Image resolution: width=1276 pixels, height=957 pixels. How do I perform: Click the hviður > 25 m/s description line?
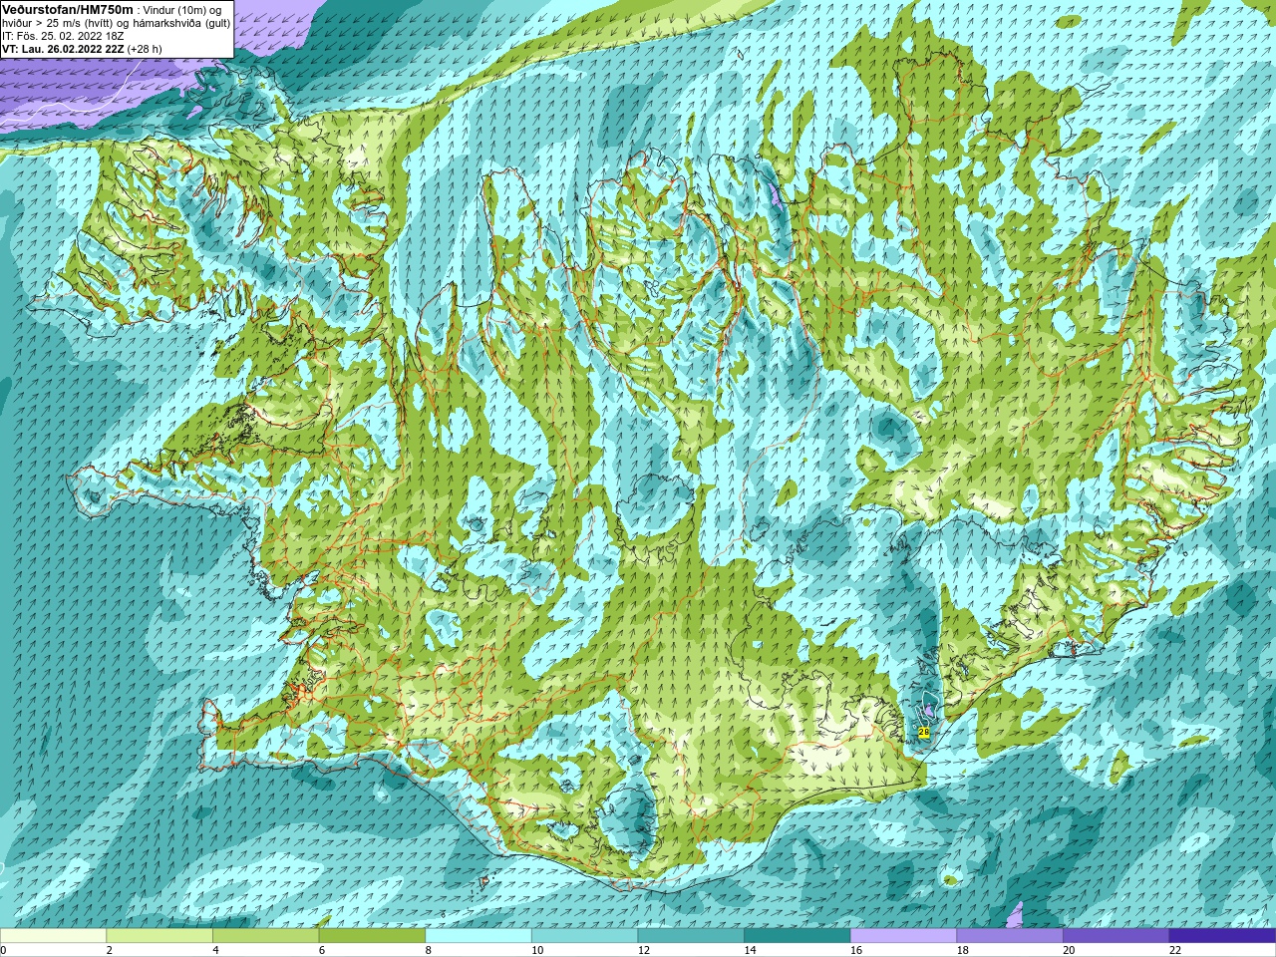pos(116,23)
